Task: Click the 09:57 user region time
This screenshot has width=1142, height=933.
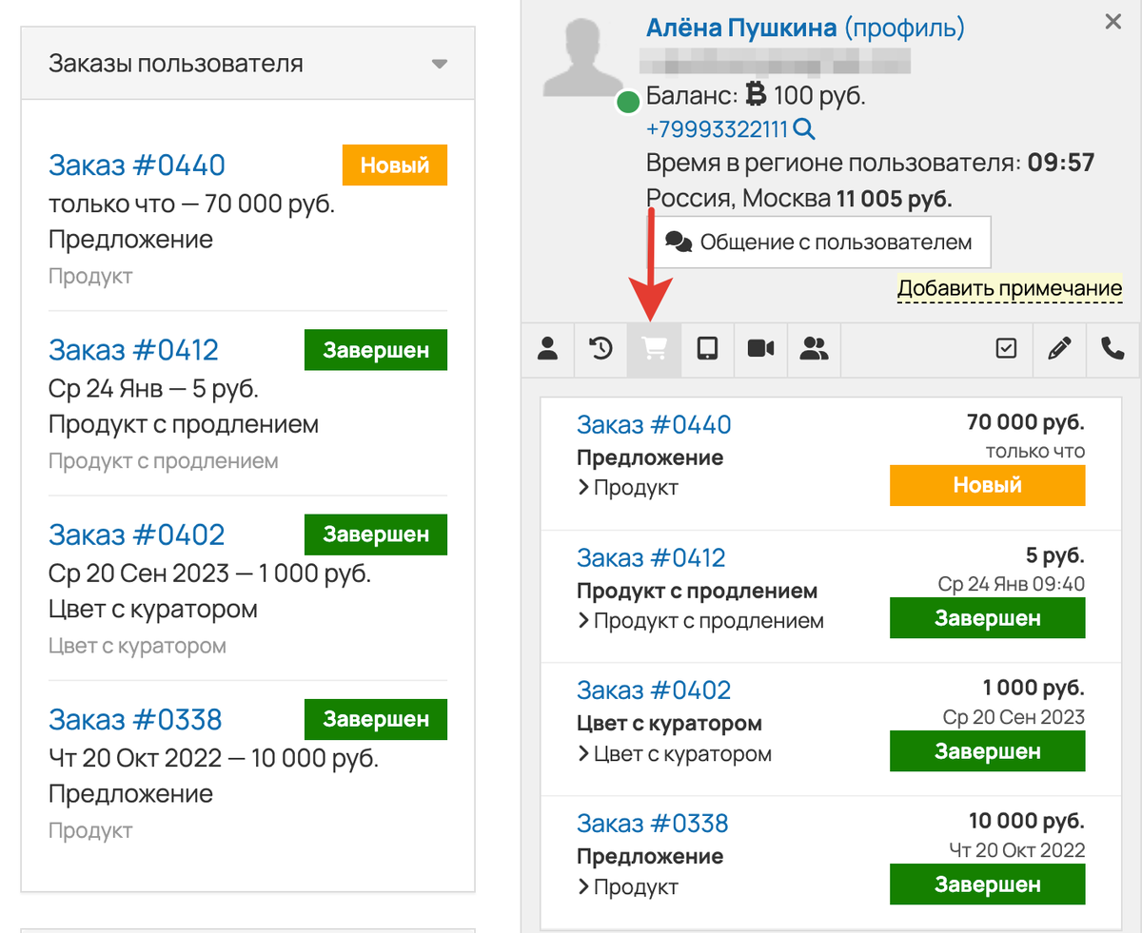Action: [x=1061, y=164]
